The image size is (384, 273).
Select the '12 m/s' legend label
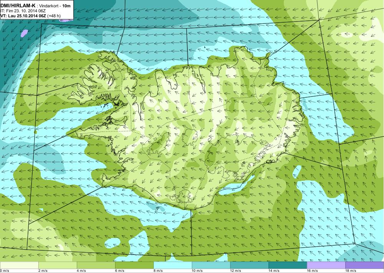pyautogui.click(x=236, y=271)
